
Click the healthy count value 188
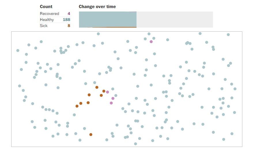pyautogui.click(x=67, y=20)
